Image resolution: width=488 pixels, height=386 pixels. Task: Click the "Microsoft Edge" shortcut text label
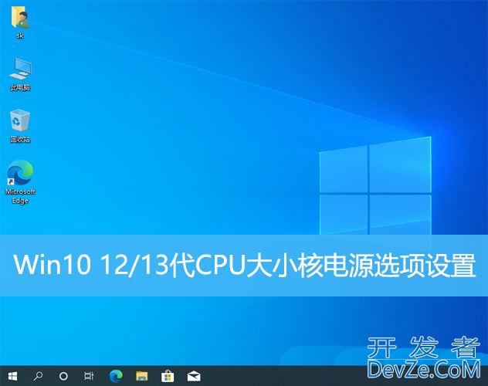point(20,196)
